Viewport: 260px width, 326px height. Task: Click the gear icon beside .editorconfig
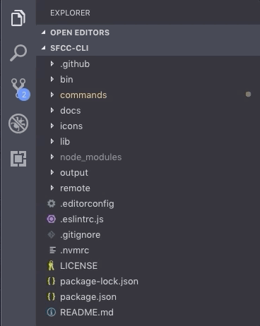52,204
